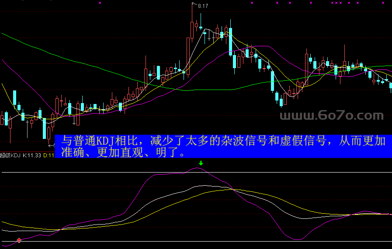Click the magenta J line peak under green arrow
This screenshot has width=392, height=249.
tap(198, 168)
